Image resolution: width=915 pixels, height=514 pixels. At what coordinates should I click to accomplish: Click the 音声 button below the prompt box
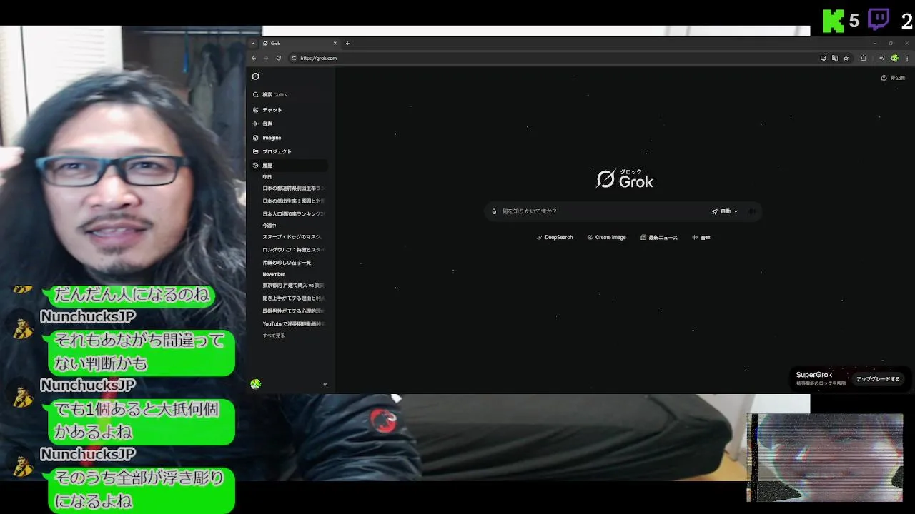click(701, 238)
